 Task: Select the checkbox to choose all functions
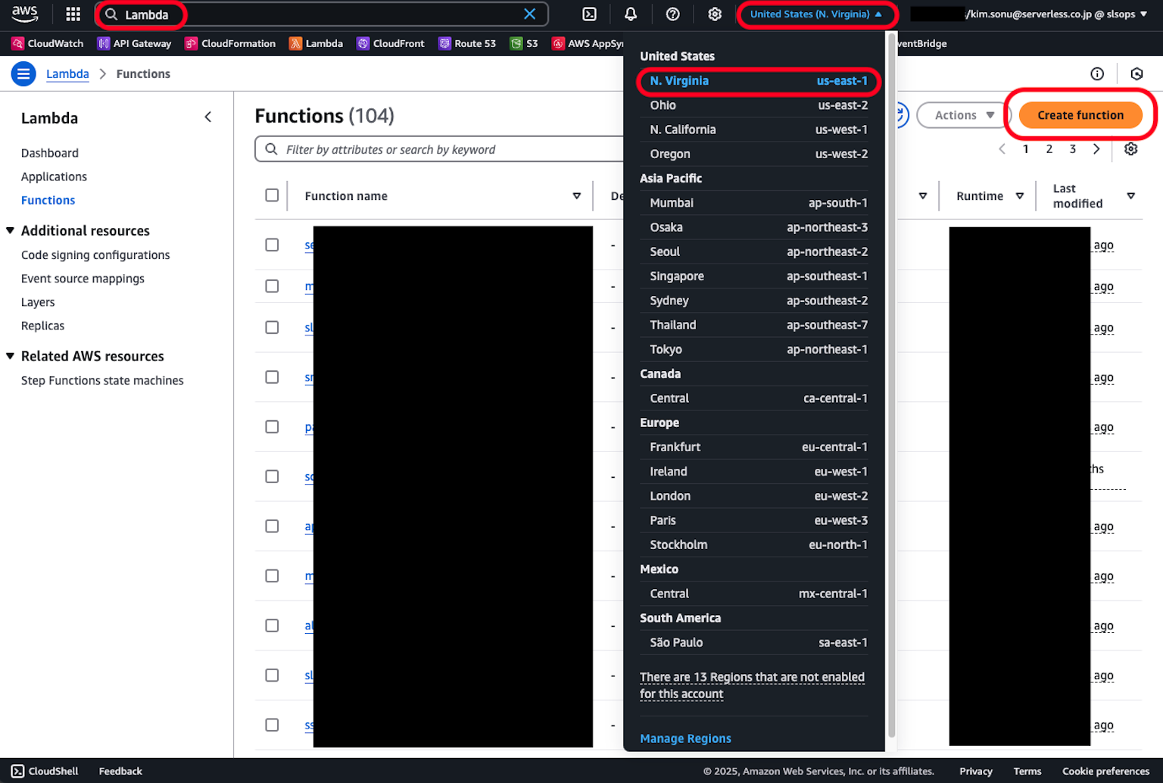coord(272,195)
